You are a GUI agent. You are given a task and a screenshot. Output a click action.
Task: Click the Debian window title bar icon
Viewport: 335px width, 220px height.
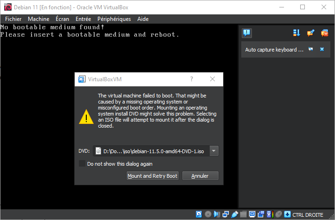click(x=8, y=7)
